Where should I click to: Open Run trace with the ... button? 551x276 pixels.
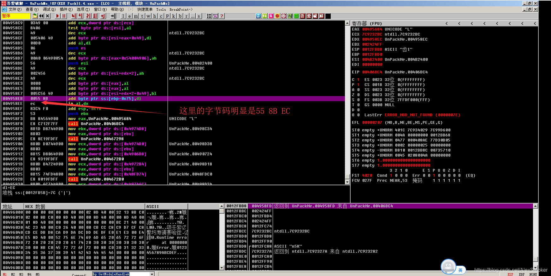tap(193, 16)
